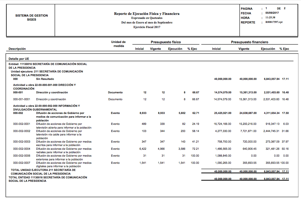Click the report date 05/09/2017

tap(272, 13)
